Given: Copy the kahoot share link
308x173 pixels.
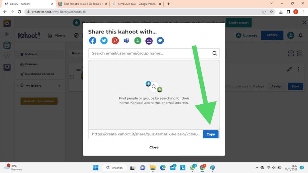Looking at the screenshot, I should click(210, 134).
